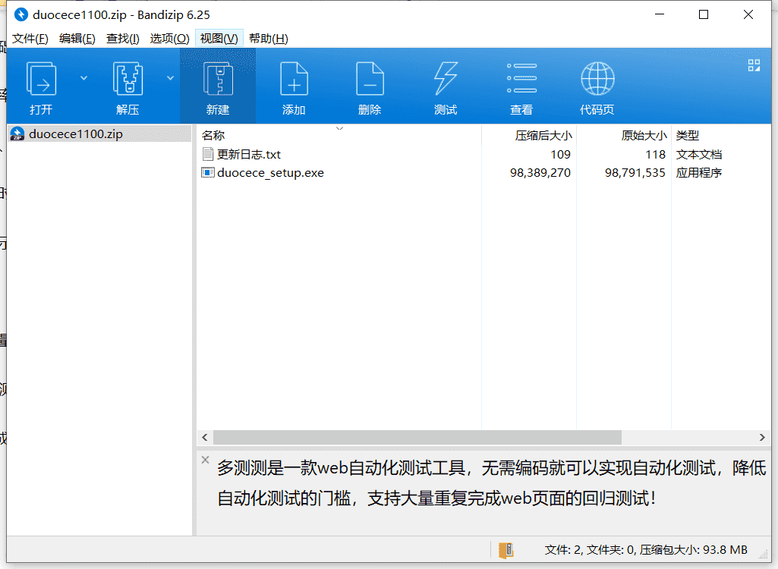Sort by the 压缩后大小 column header
This screenshot has width=778, height=569.
[529, 136]
